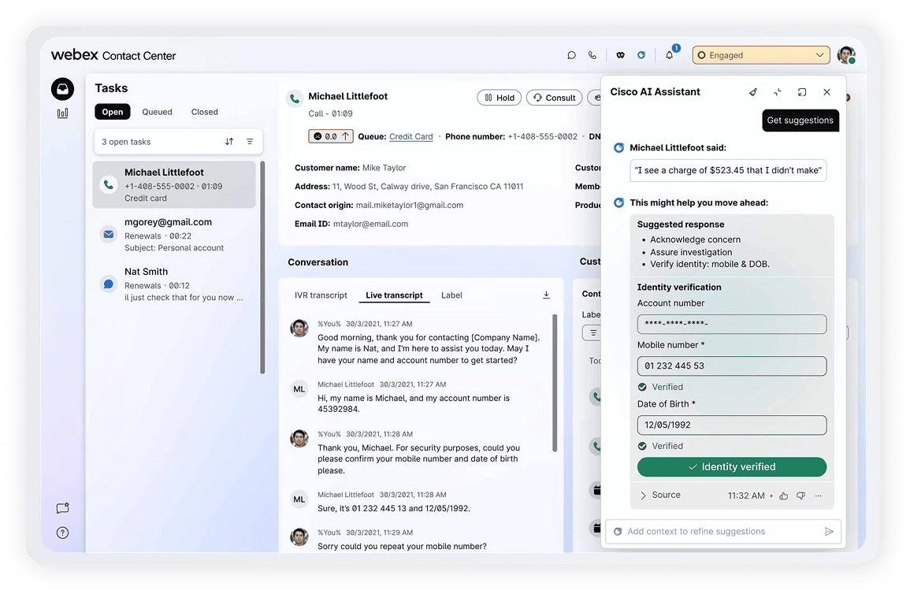
Task: Thumbs down the AI suggestion
Action: tap(800, 495)
